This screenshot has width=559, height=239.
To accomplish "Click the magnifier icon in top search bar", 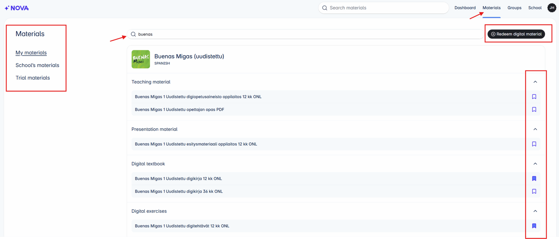I will click(x=325, y=8).
